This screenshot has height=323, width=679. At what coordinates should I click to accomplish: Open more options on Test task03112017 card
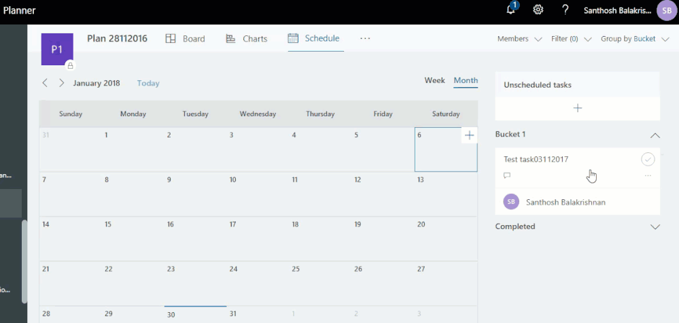click(x=648, y=175)
